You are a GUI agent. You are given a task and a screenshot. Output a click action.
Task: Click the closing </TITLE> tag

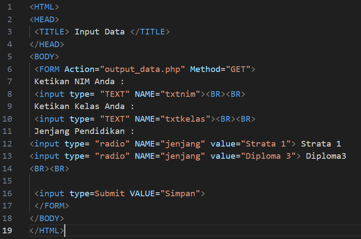point(150,32)
